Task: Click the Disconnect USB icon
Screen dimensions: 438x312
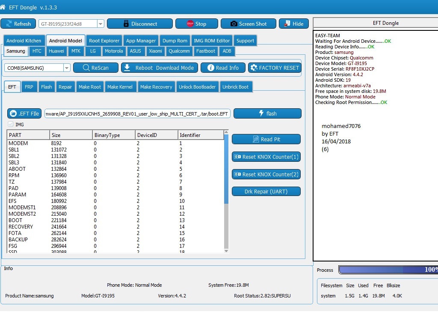Action: (x=126, y=24)
